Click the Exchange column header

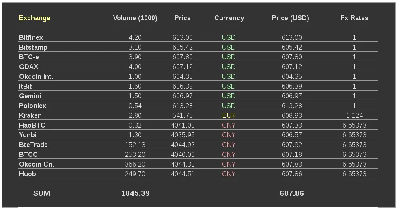(35, 18)
